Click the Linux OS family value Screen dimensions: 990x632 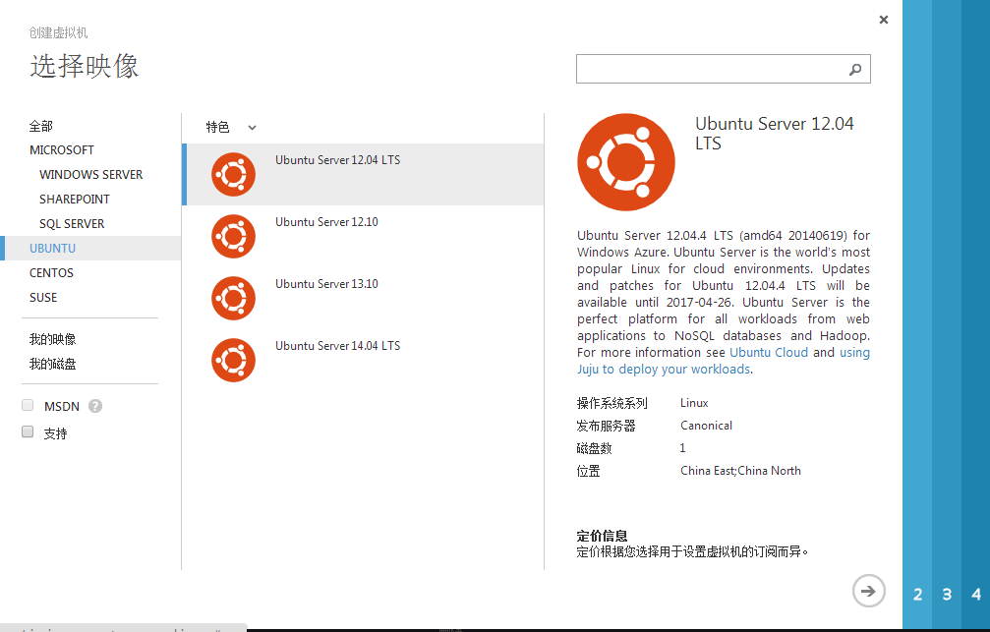tap(694, 403)
